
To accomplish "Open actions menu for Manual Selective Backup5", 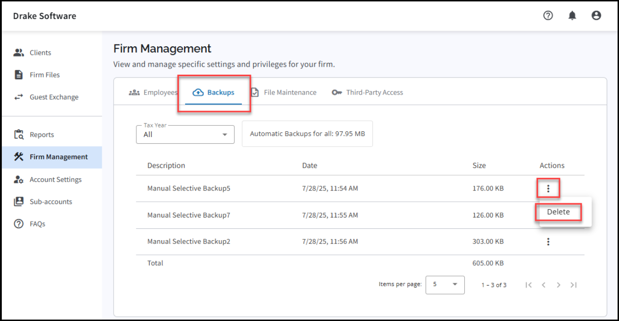I will click(x=548, y=188).
